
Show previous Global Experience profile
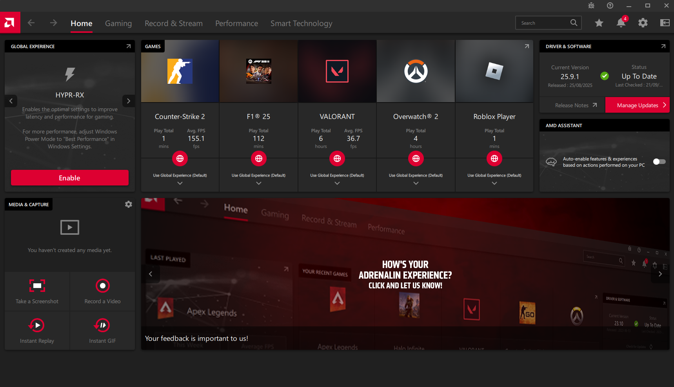(11, 101)
